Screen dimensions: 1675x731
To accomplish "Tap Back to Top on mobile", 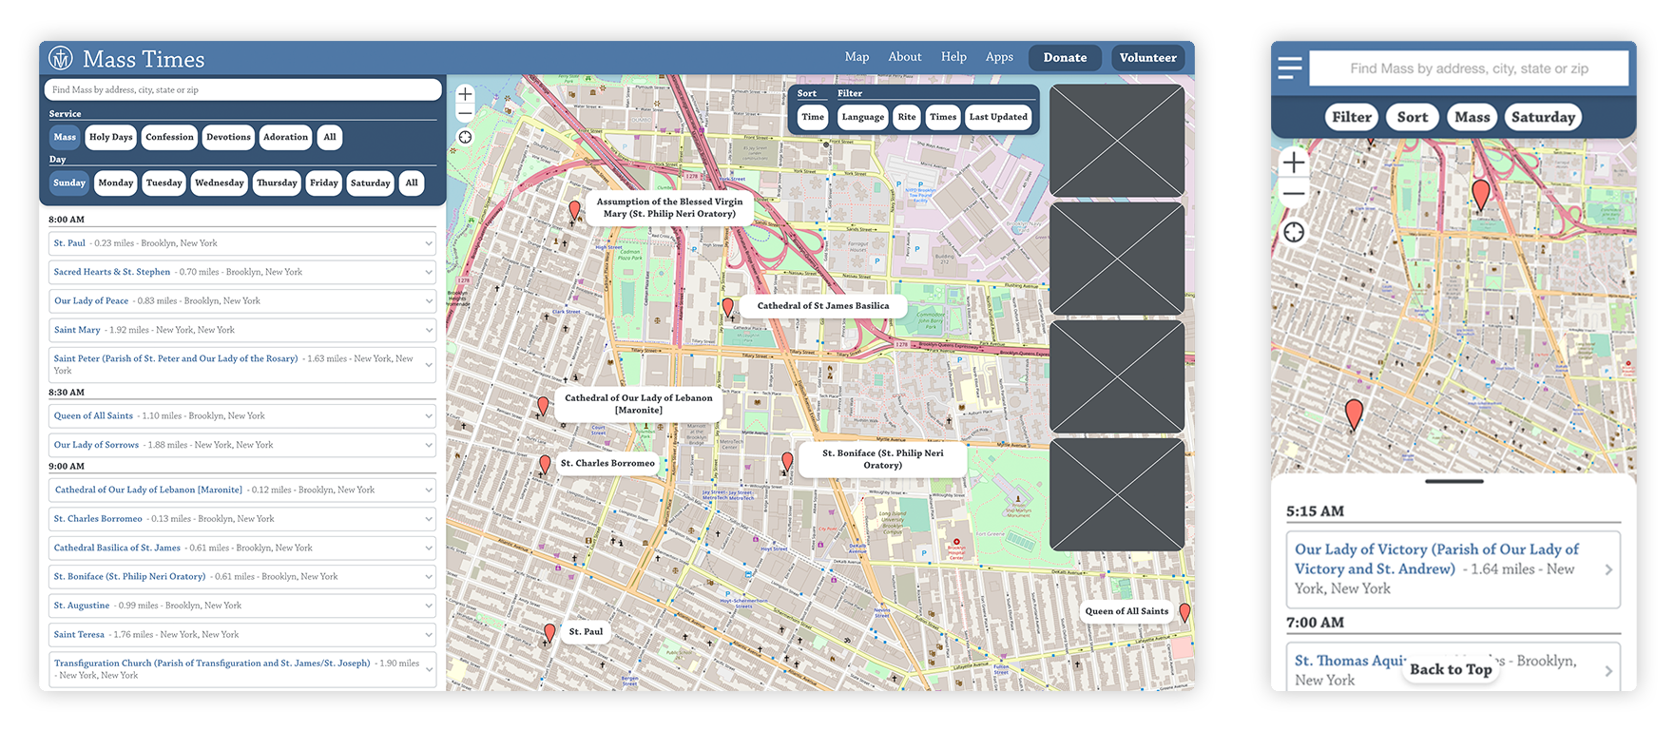I will 1451,669.
